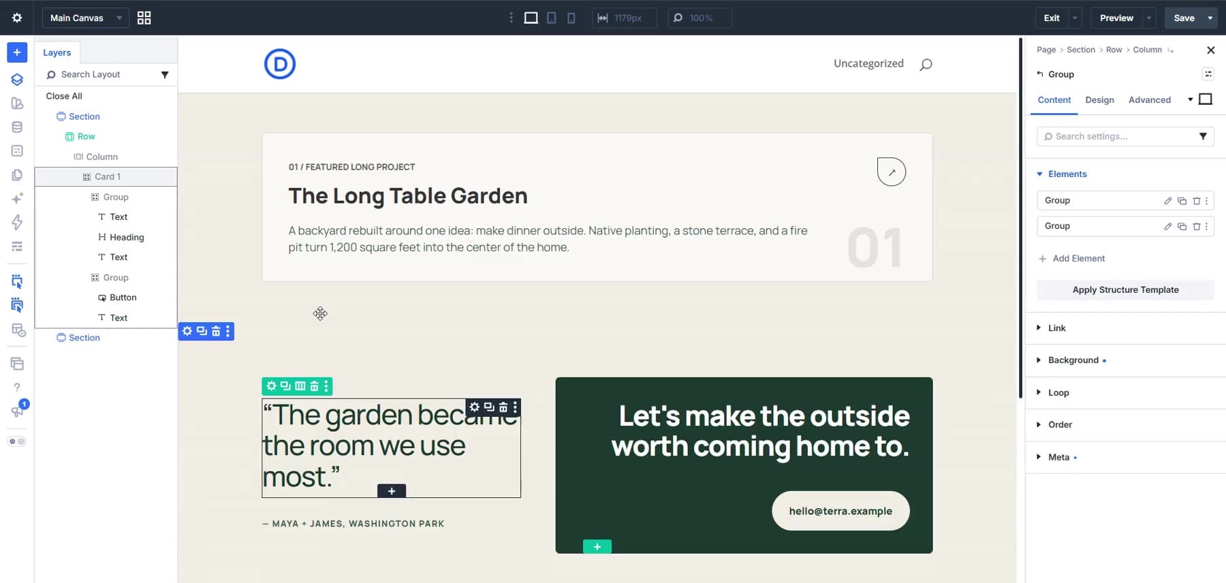Switch to desktop view icon

(x=531, y=18)
